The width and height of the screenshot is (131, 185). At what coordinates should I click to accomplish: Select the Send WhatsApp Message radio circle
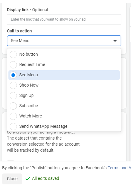(13, 126)
